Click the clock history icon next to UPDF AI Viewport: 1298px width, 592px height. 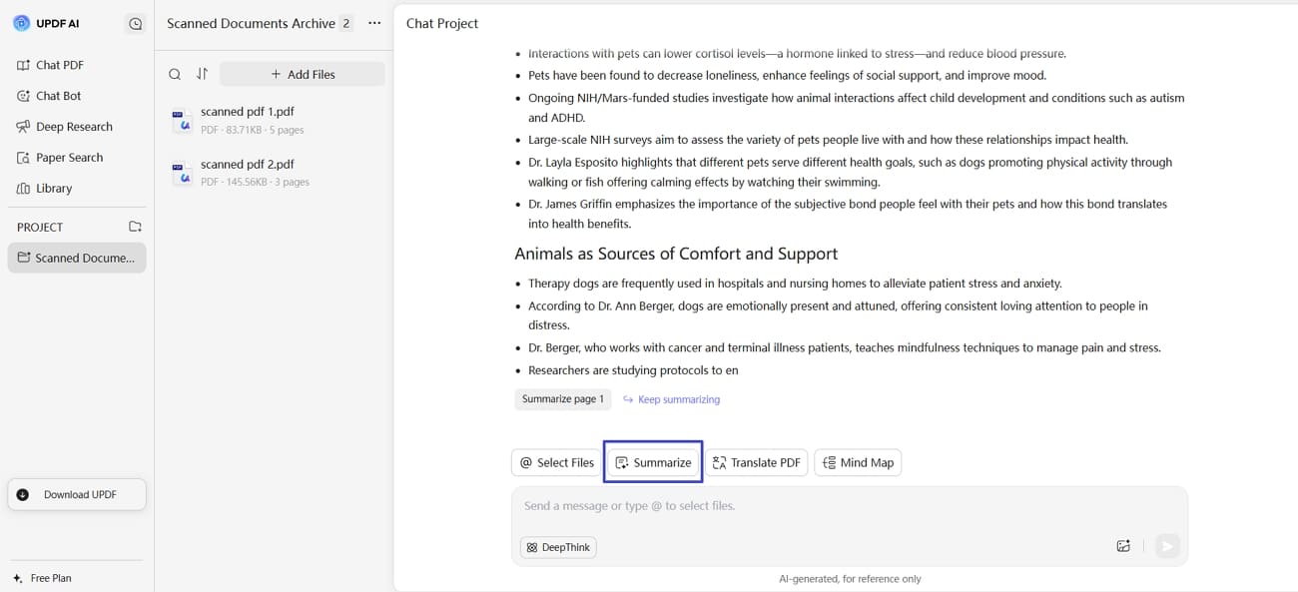[x=136, y=23]
